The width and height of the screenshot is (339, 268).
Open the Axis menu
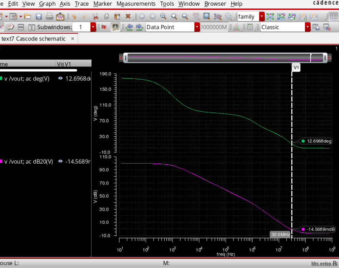click(65, 4)
